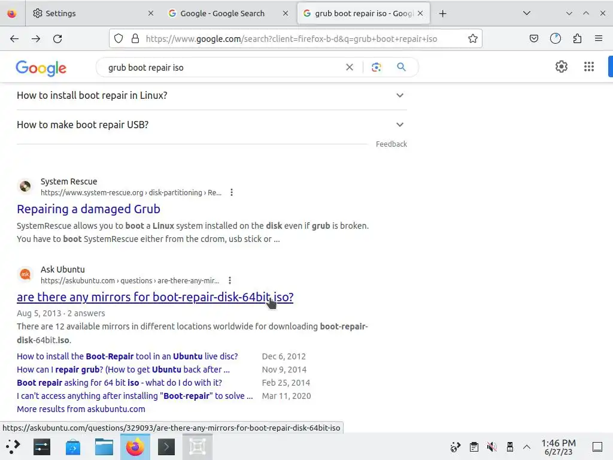Open 'I can't access anything after installing' link

pos(135,396)
